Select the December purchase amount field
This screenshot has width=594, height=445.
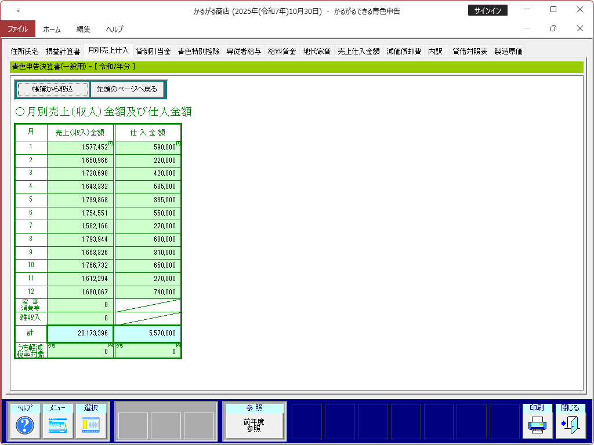(148, 292)
